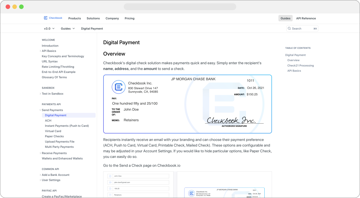Open the Products menu

tap(75, 19)
